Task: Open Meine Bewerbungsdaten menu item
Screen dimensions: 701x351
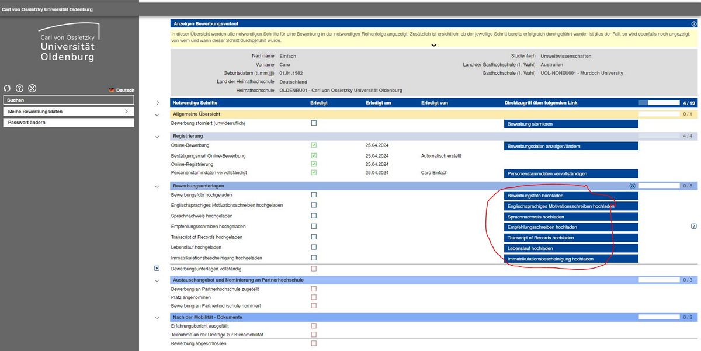Action: (x=68, y=111)
